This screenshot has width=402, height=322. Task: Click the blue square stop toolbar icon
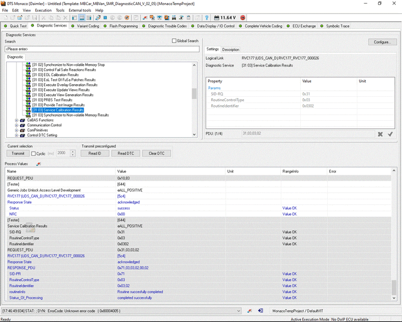click(105, 18)
